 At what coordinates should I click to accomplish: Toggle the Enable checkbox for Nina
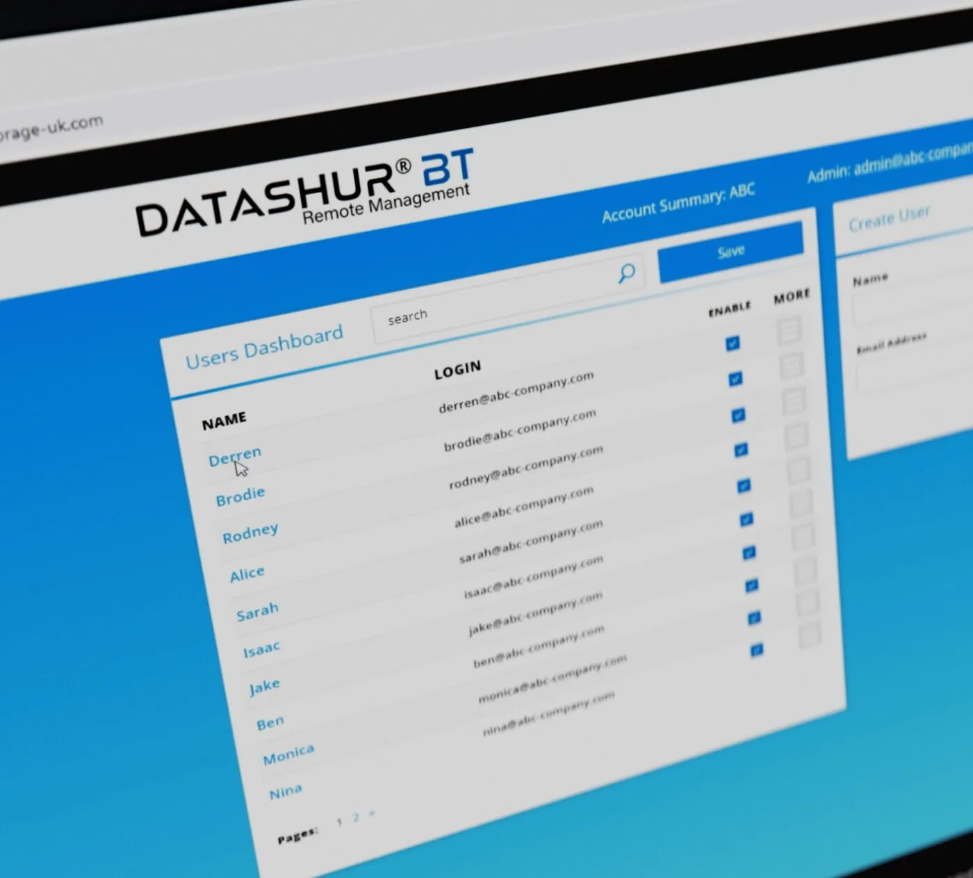click(x=757, y=651)
